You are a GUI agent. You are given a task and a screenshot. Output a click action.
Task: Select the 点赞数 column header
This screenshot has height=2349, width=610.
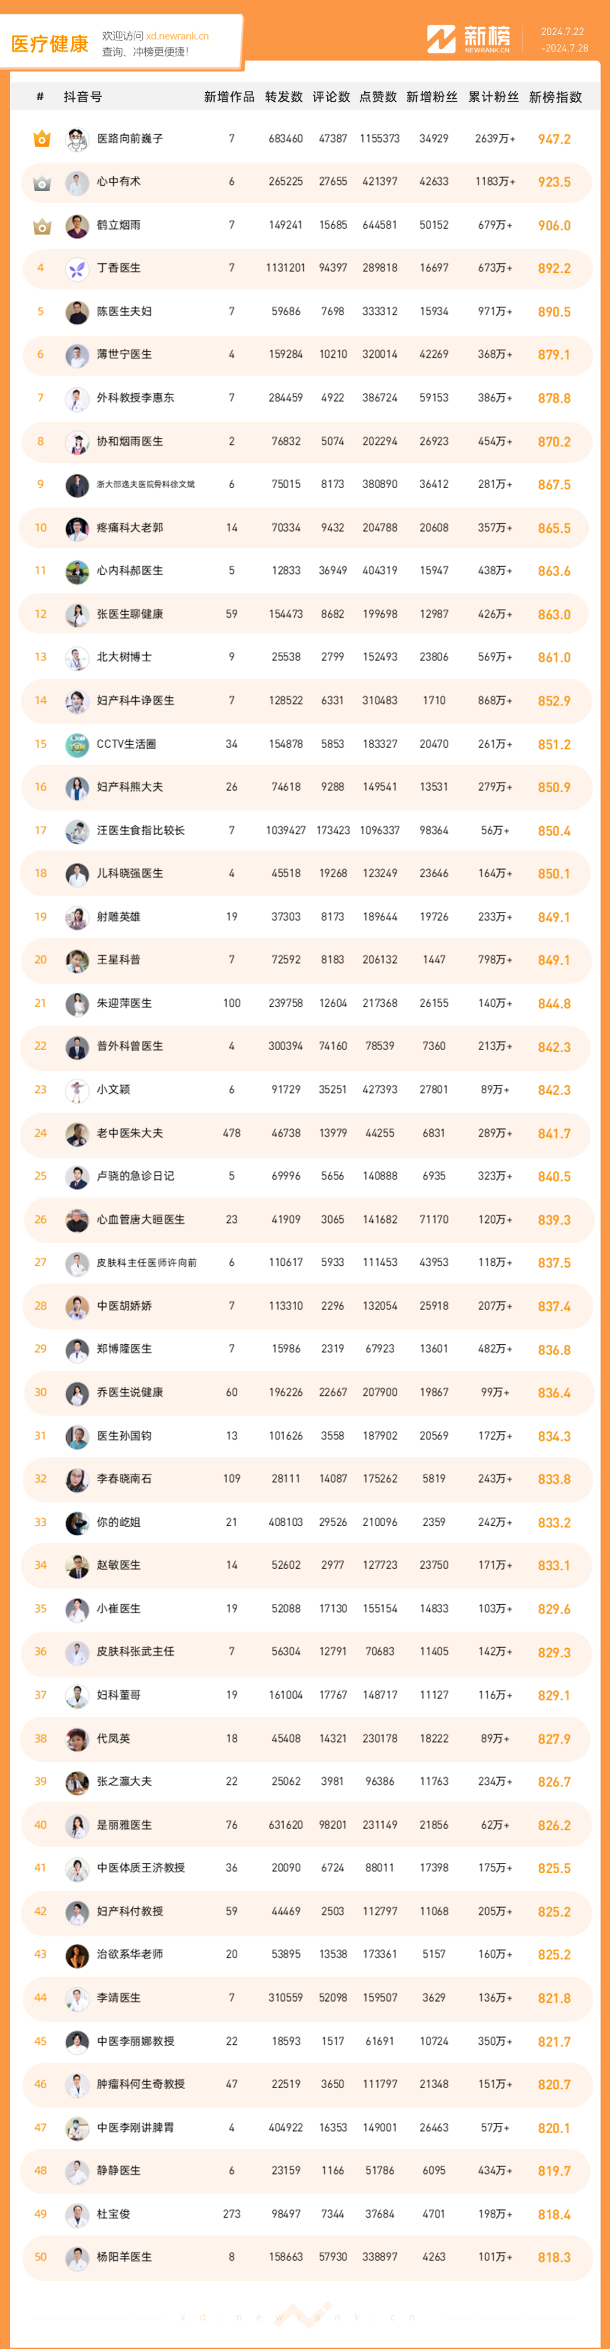(x=377, y=97)
